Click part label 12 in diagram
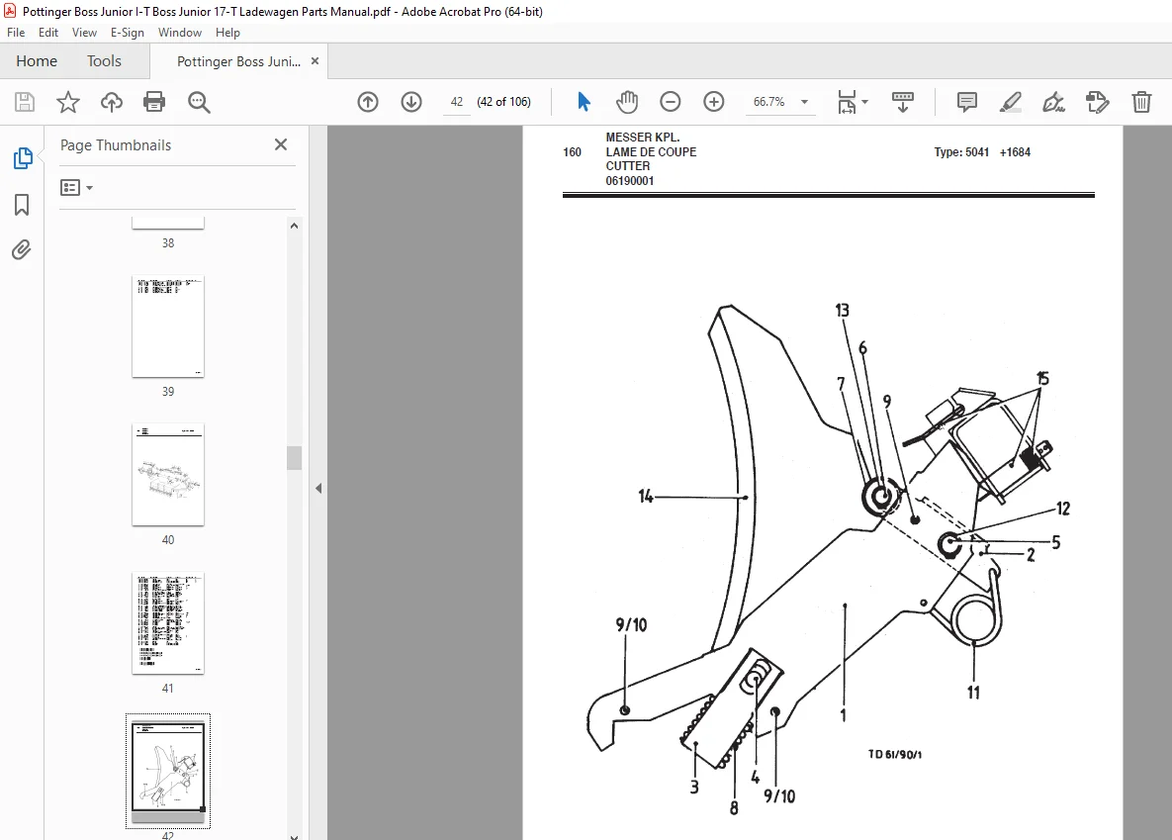 (x=1063, y=509)
